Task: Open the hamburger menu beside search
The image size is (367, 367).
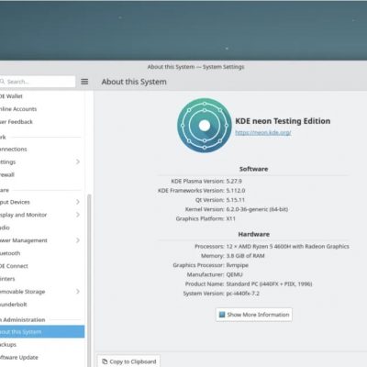Action: [84, 82]
